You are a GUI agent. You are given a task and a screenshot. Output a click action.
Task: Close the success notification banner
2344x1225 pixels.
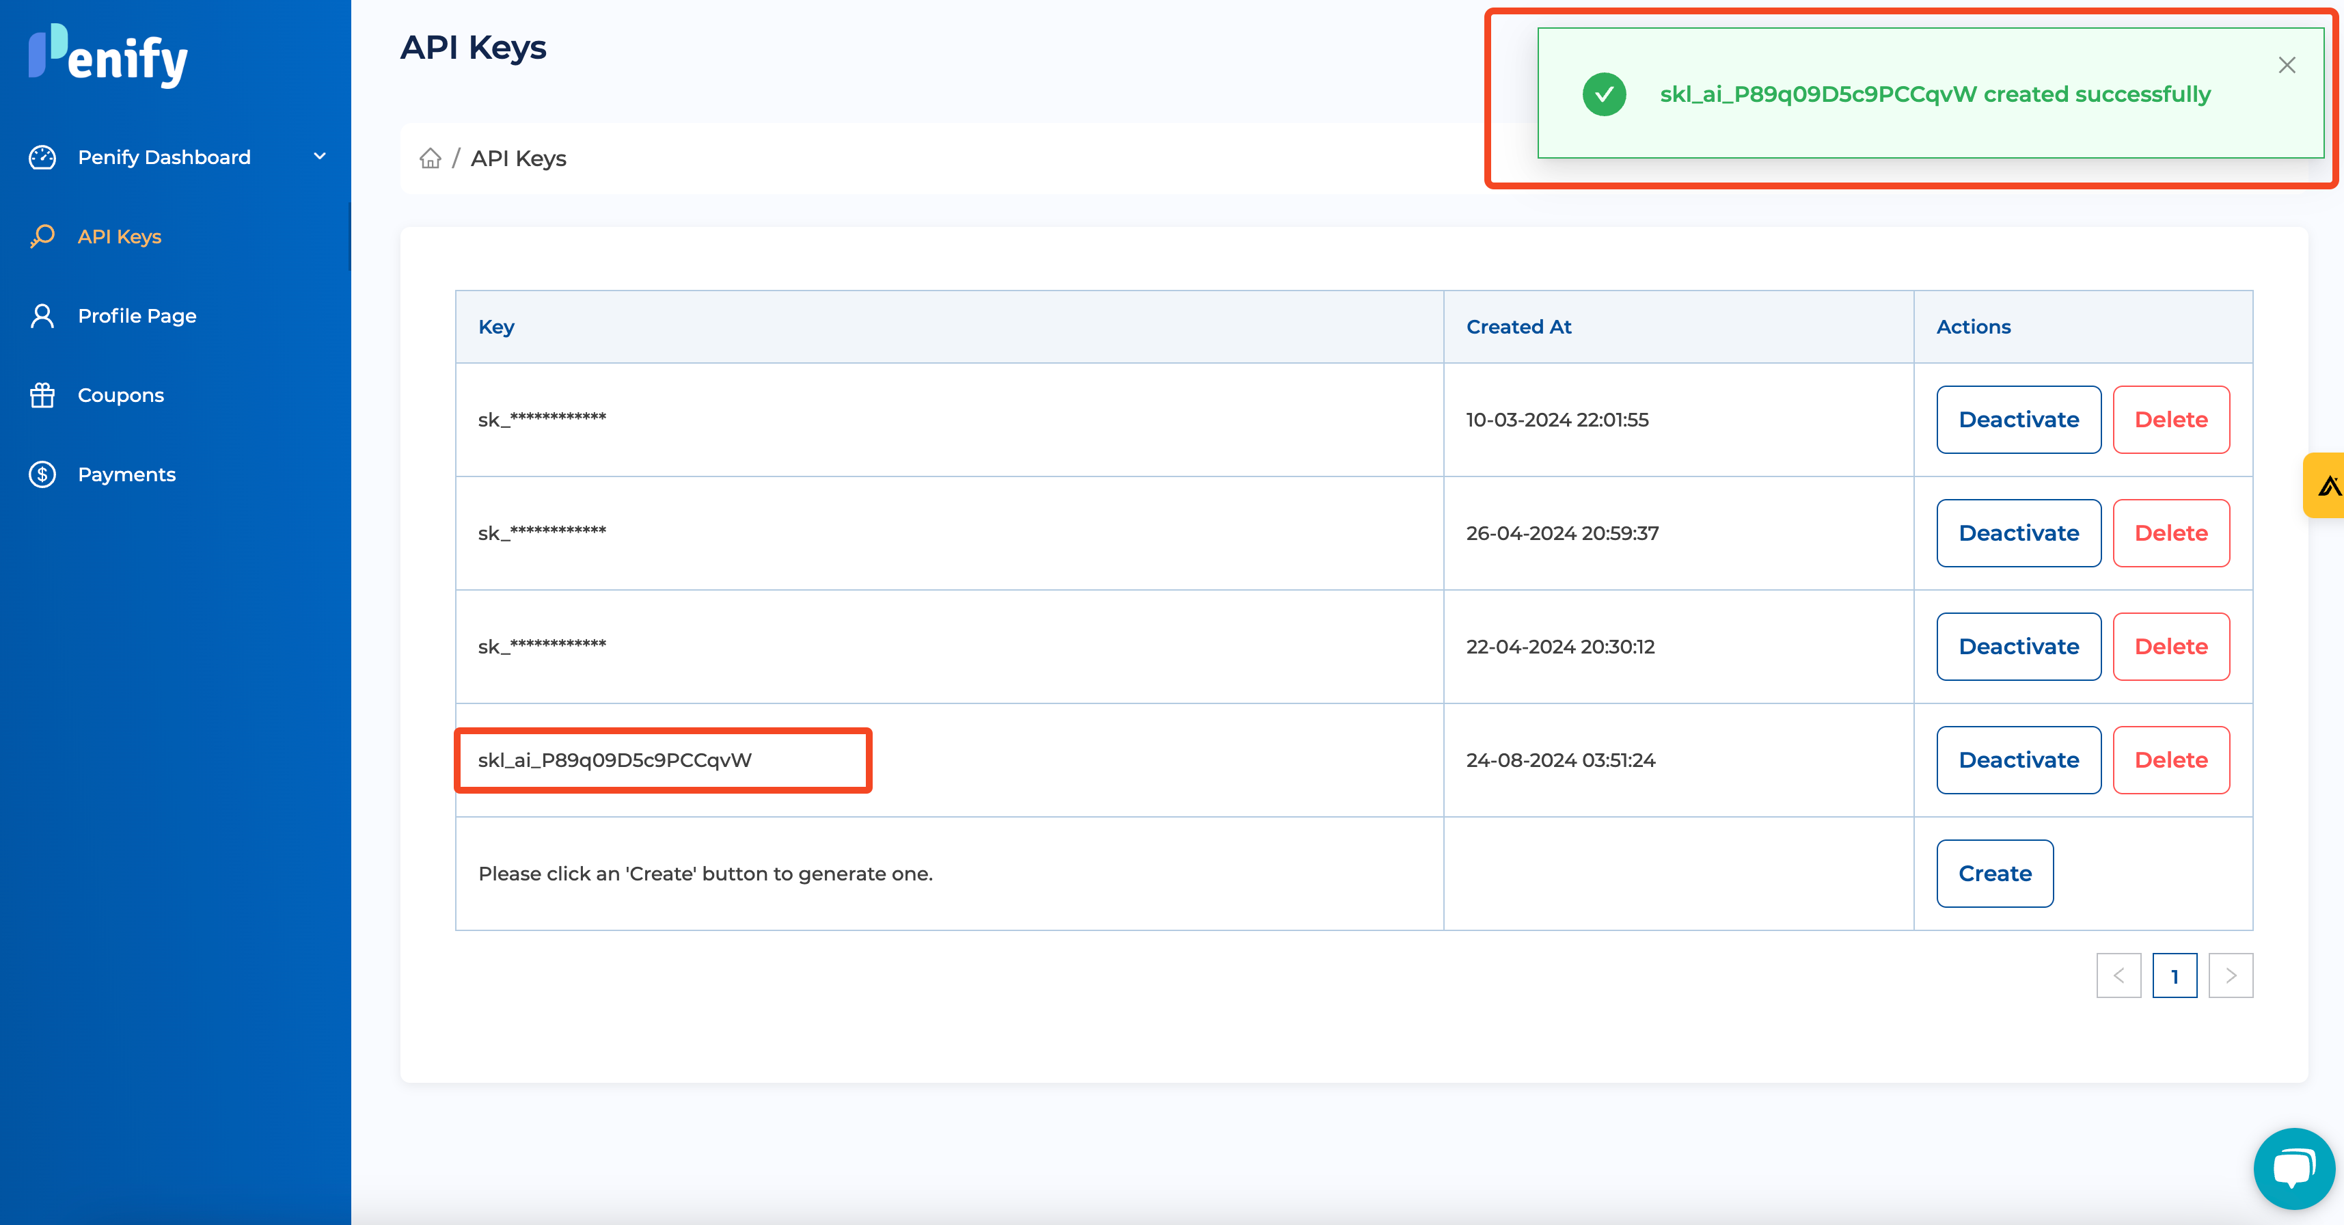point(2287,65)
